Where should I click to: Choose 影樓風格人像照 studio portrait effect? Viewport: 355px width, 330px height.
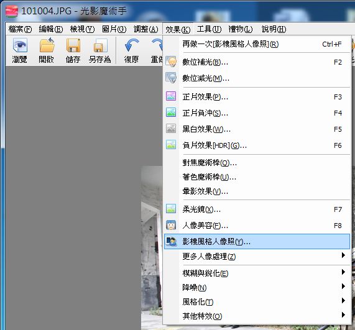pyautogui.click(x=257, y=242)
